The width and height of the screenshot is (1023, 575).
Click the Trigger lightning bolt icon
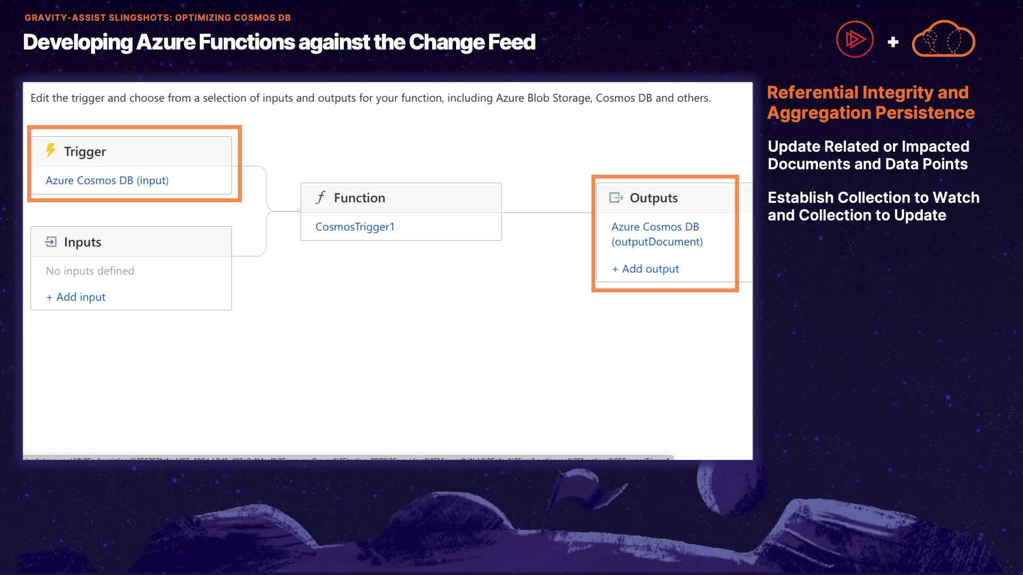[x=51, y=151]
